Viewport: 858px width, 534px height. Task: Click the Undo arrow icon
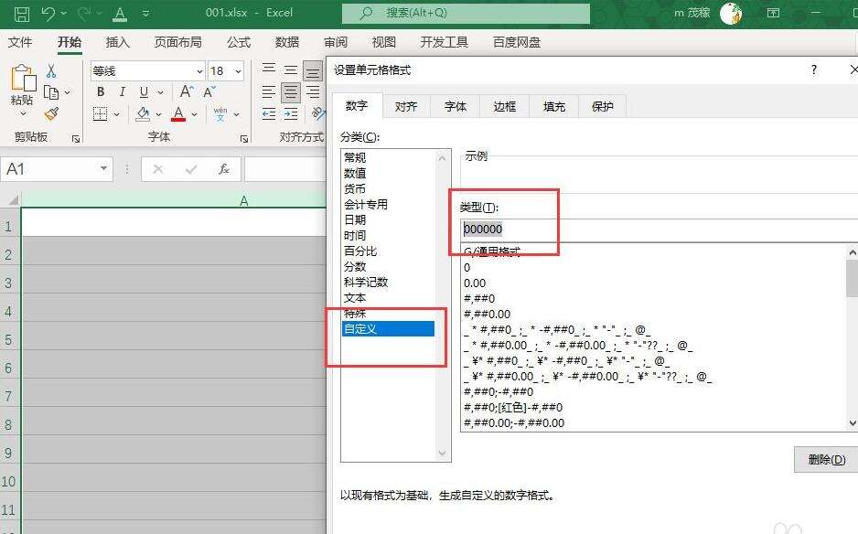tap(48, 14)
